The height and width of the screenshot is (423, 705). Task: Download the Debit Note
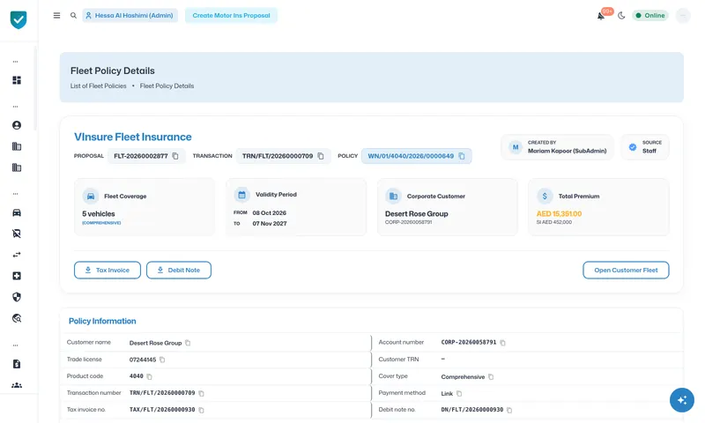[x=179, y=271]
